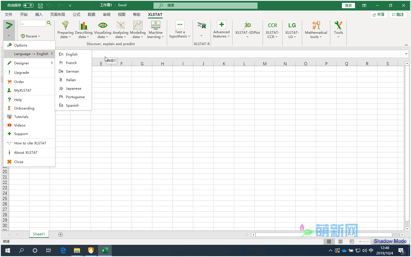Click the Shadow Mode button
The height and width of the screenshot is (257, 411).
(x=390, y=241)
